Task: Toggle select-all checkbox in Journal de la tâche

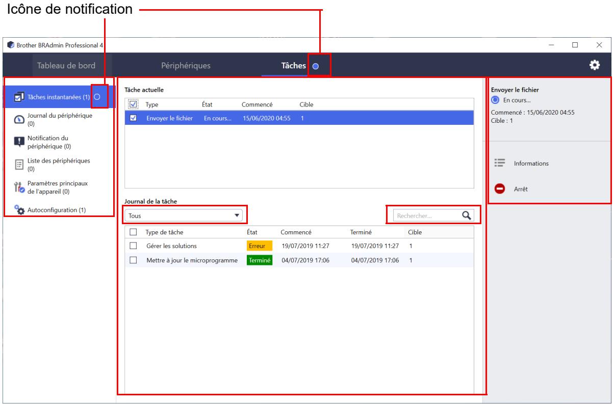Action: tap(134, 232)
